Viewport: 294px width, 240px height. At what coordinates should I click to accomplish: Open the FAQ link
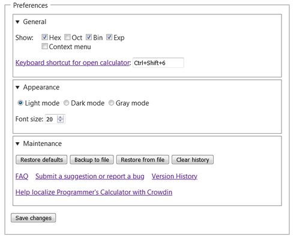point(22,176)
